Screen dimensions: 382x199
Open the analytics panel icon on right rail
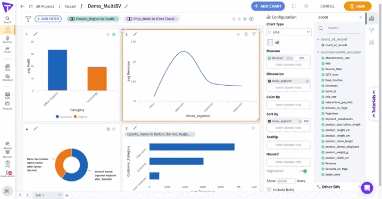pyautogui.click(x=371, y=42)
